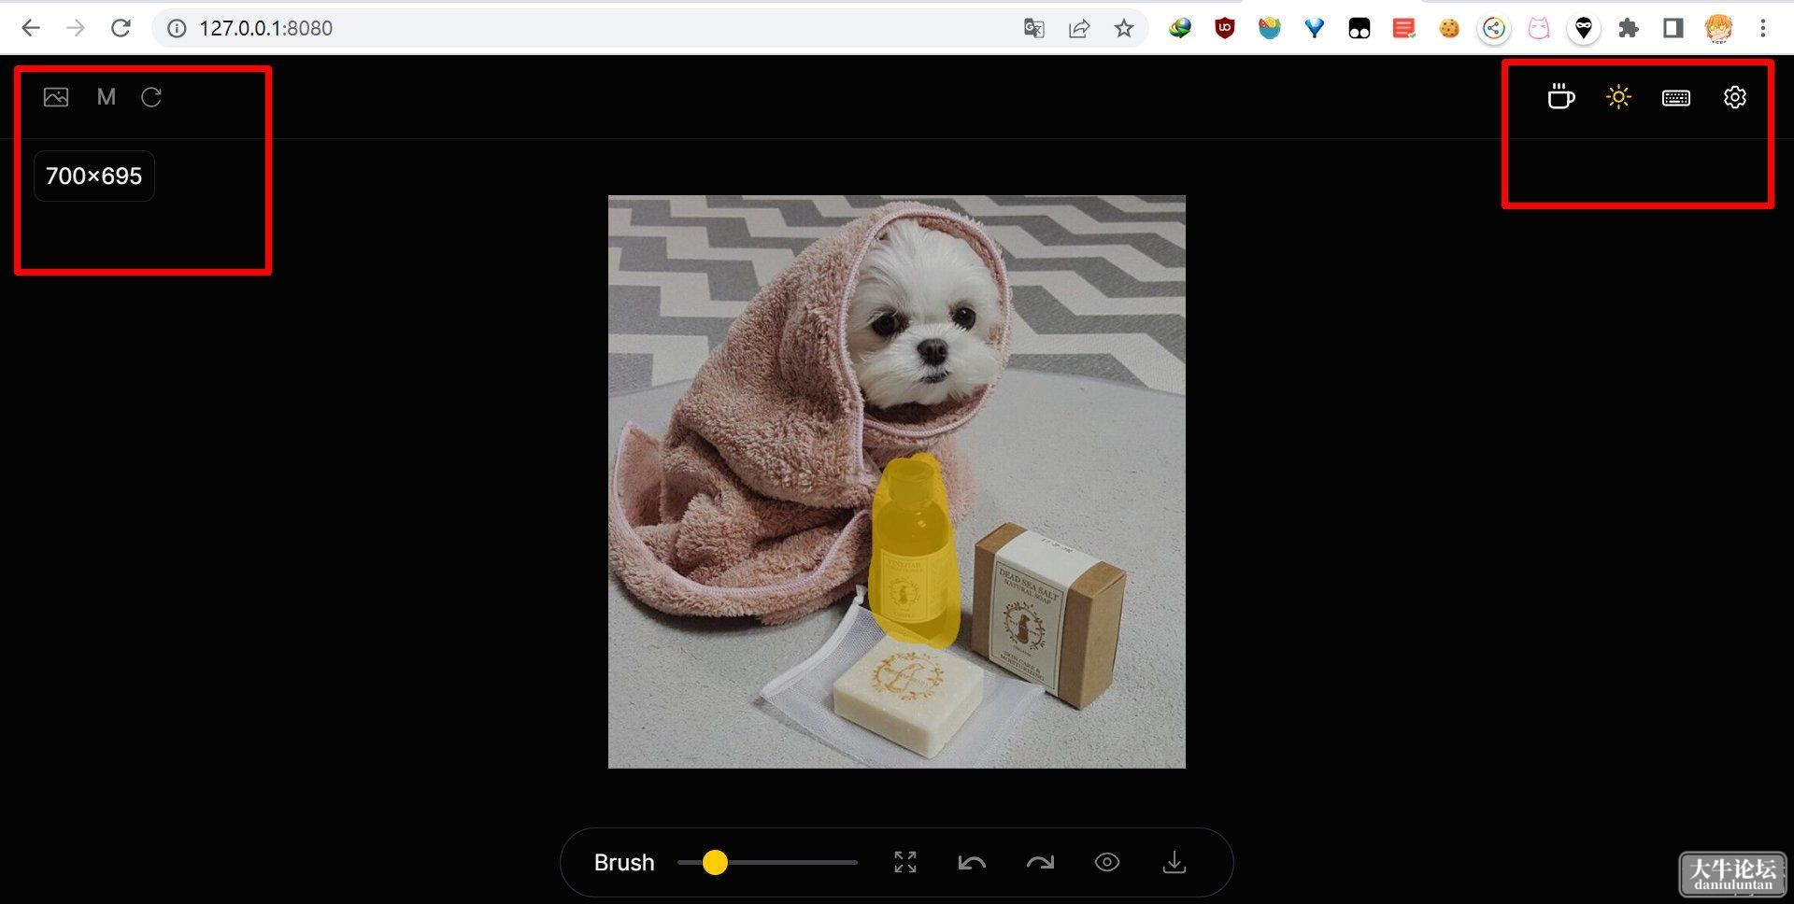This screenshot has width=1794, height=904.
Task: Toggle the sun light theme
Action: tap(1618, 97)
